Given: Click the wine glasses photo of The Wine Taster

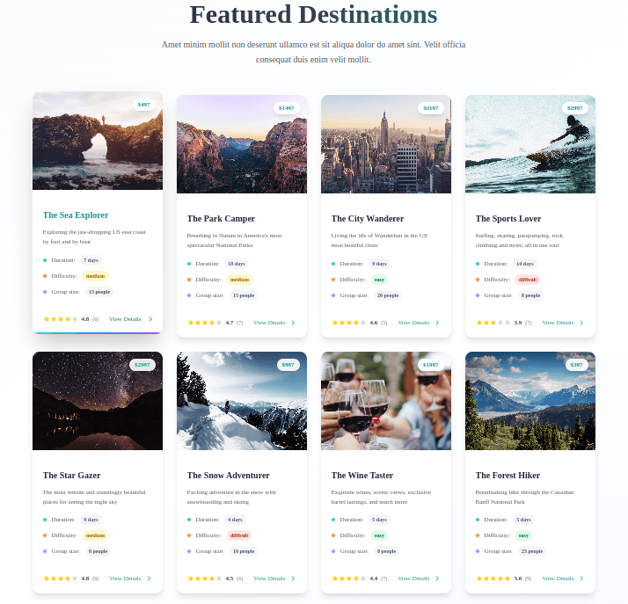Looking at the screenshot, I should pyautogui.click(x=386, y=401).
